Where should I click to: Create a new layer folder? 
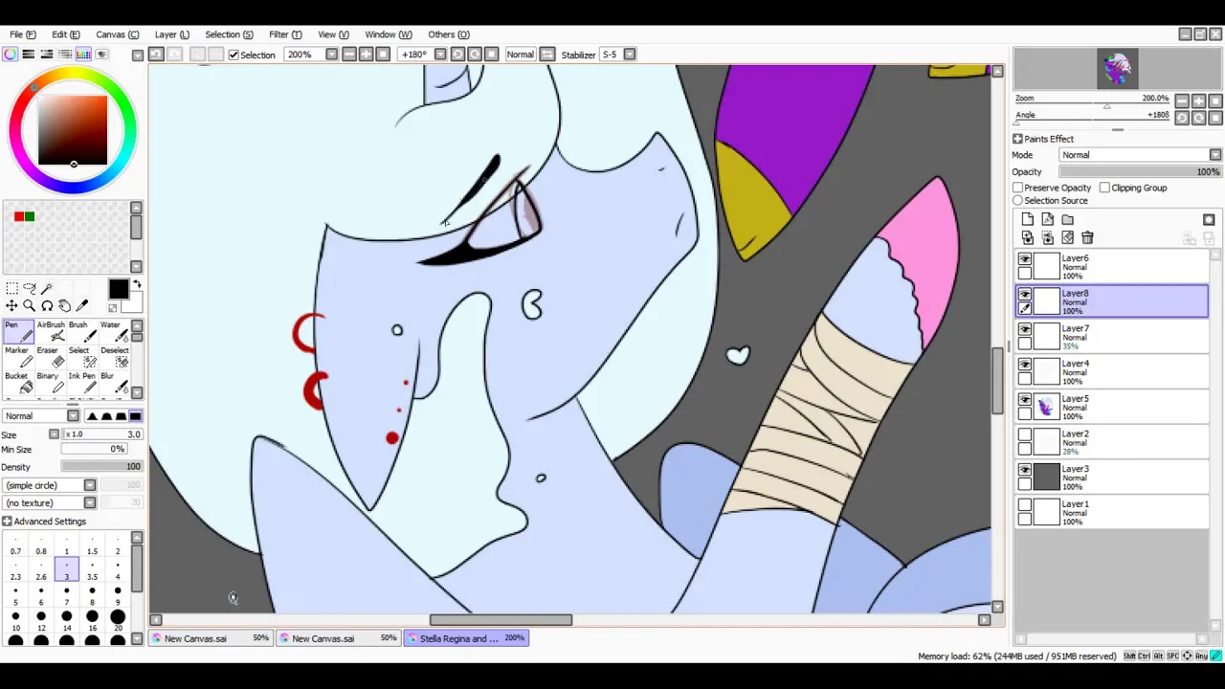point(1068,219)
